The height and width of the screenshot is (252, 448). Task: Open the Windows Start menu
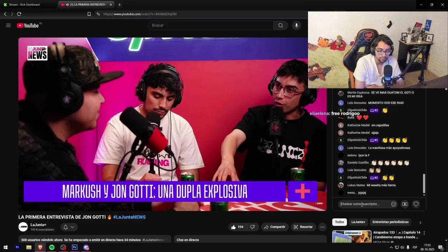click(6, 247)
